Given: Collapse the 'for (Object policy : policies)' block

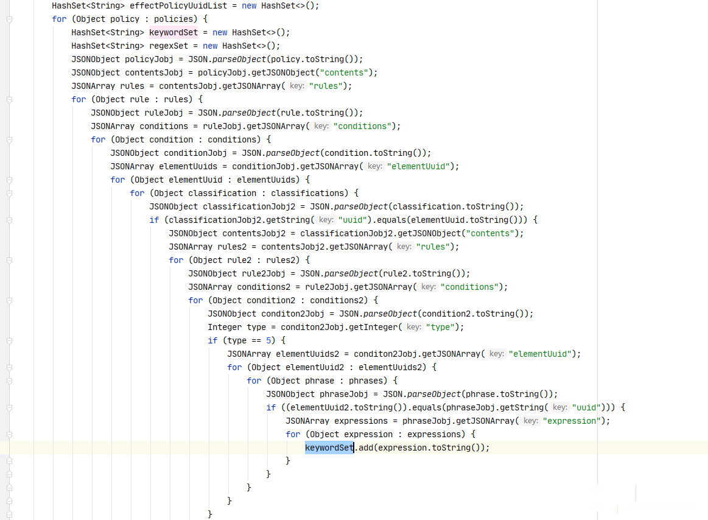Looking at the screenshot, I should [10, 19].
